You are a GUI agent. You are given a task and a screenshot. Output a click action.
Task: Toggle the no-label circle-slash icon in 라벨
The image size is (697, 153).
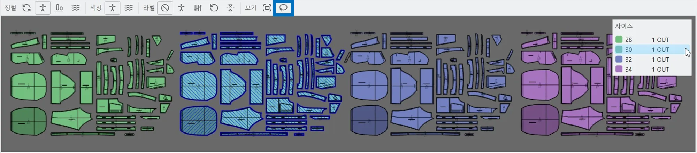[165, 8]
